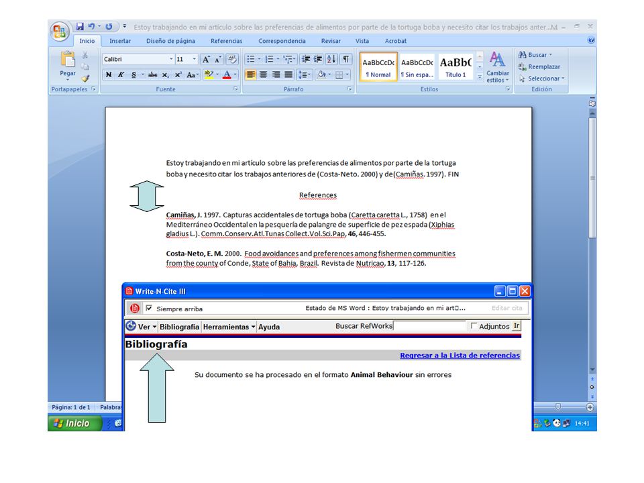Open the change case Aa dropdown
This screenshot has height=483, width=644.
pos(193,74)
